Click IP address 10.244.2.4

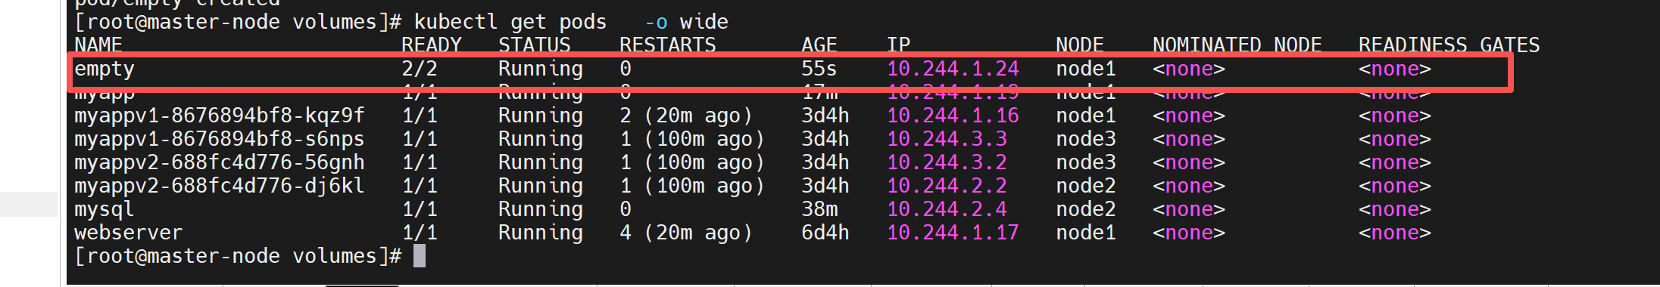[947, 209]
